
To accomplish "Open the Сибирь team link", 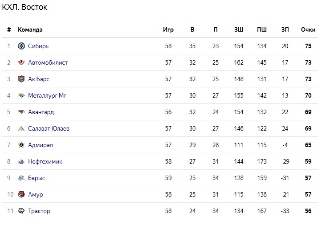I will [x=38, y=46].
